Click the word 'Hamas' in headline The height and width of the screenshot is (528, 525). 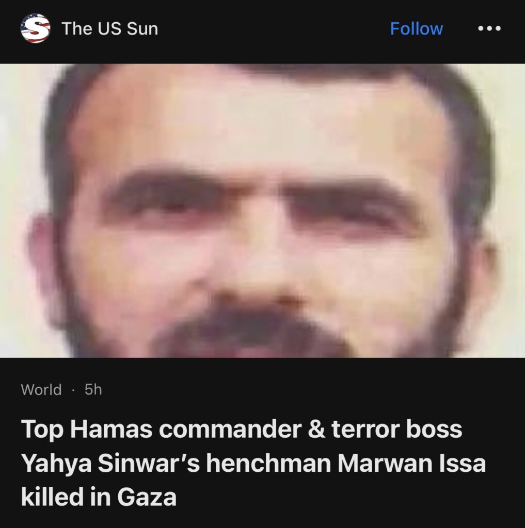pyautogui.click(x=111, y=429)
